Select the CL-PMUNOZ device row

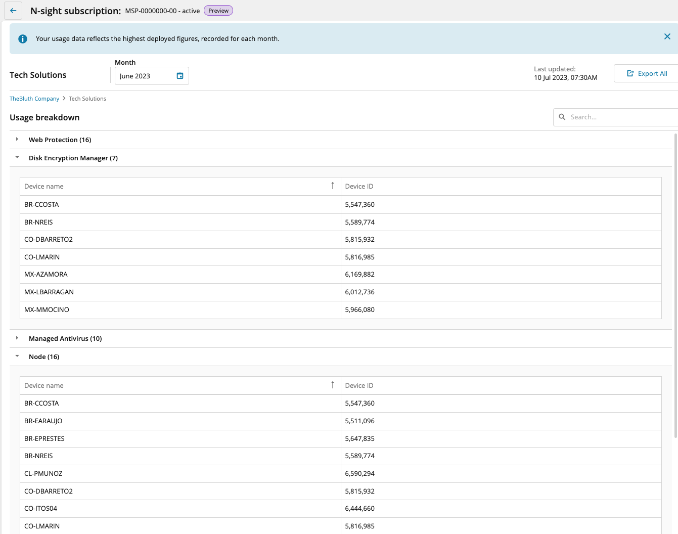[43, 474]
